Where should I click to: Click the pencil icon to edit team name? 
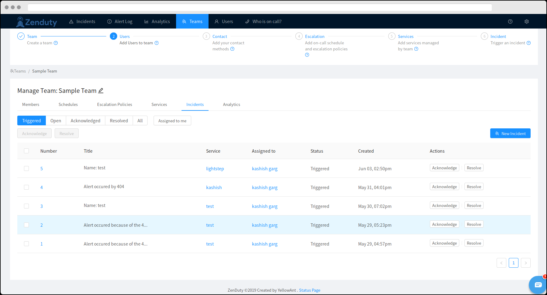click(x=101, y=90)
